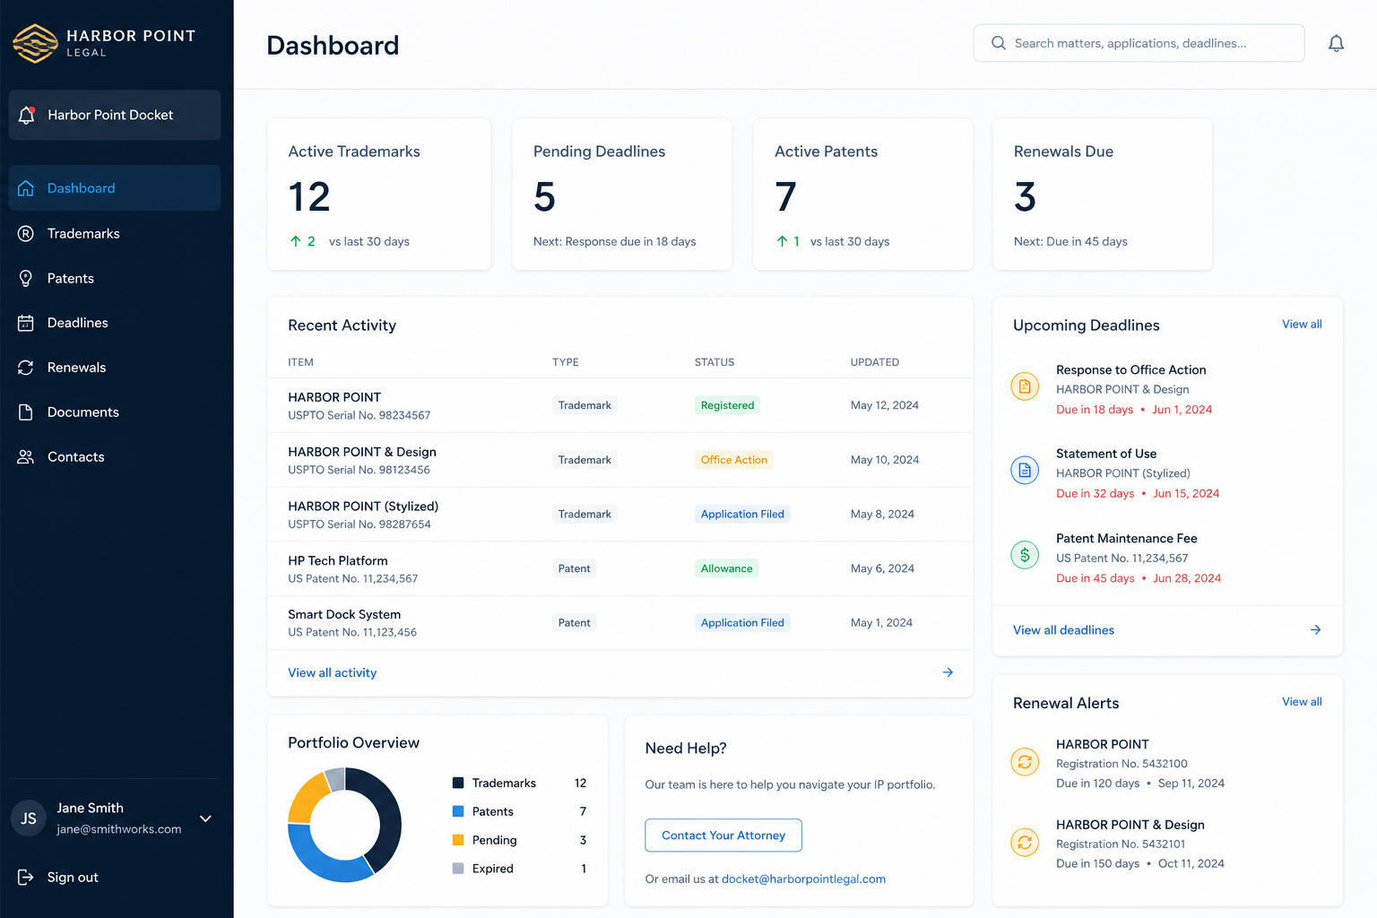Click HARBOR POINT & Design renewal icon
The height and width of the screenshot is (918, 1377).
(1025, 843)
